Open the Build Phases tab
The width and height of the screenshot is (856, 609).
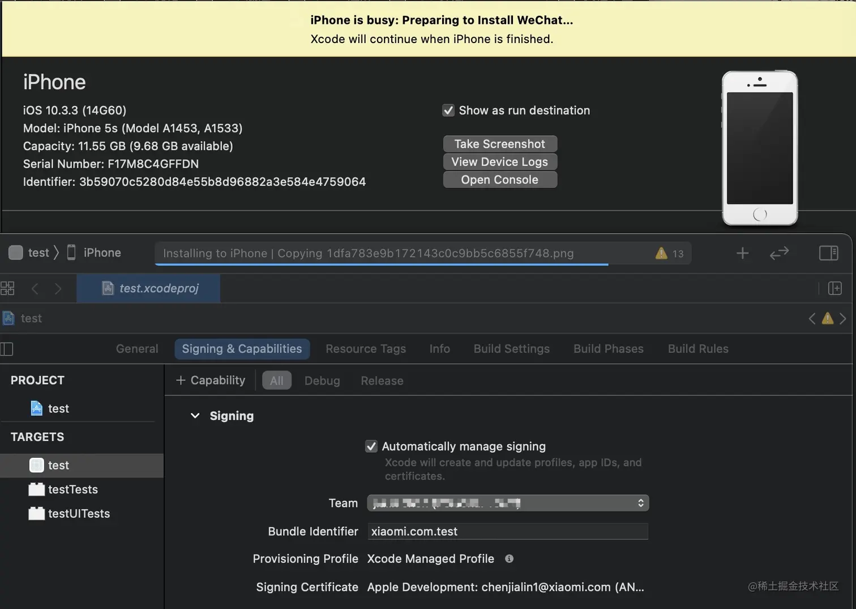coord(609,349)
